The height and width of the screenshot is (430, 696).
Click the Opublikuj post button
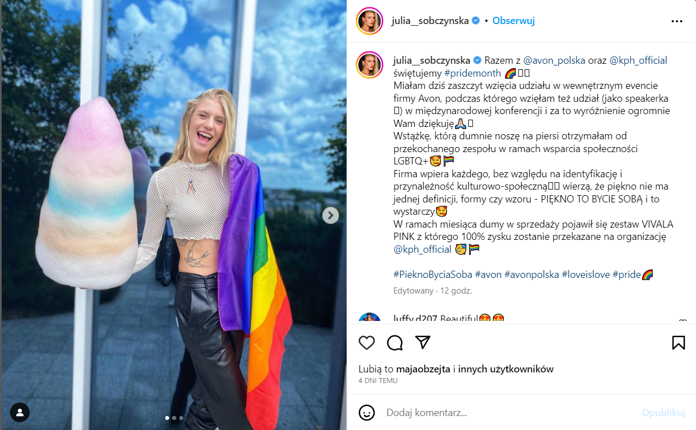664,413
